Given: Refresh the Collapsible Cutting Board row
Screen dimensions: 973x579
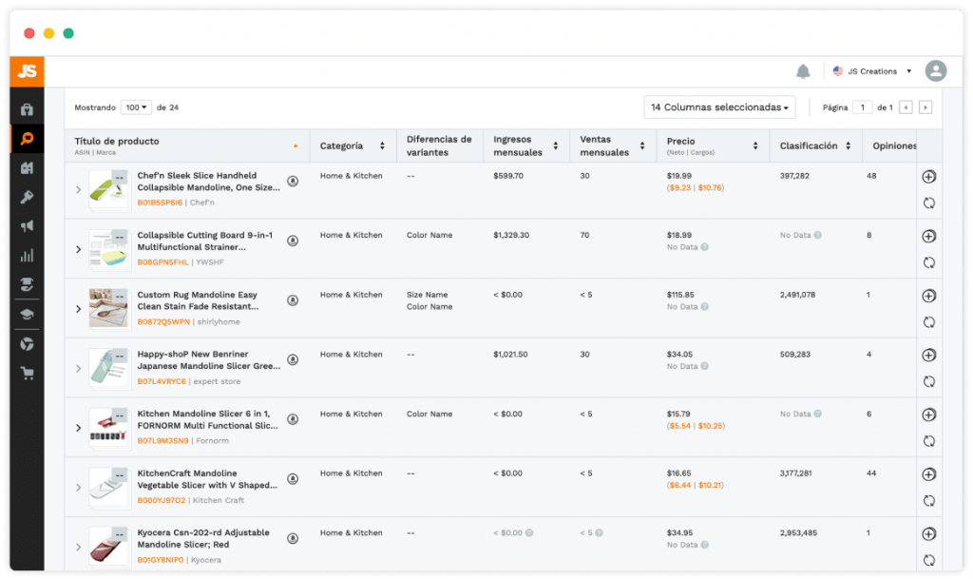Looking at the screenshot, I should tap(929, 262).
